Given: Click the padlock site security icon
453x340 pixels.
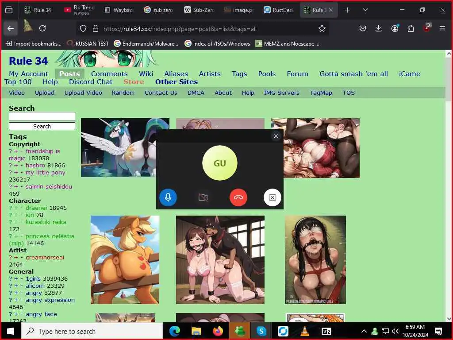Looking at the screenshot, I should [96, 28].
